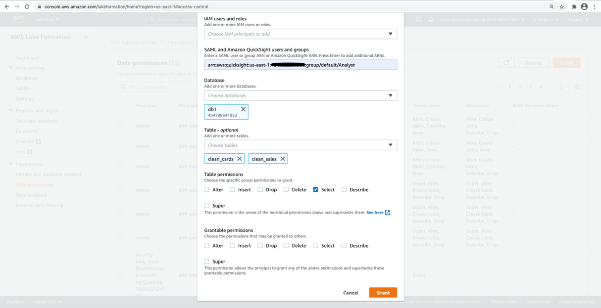Screen dimensions: 601x308
Task: Check the grantable Super permission
Action: (x=207, y=261)
